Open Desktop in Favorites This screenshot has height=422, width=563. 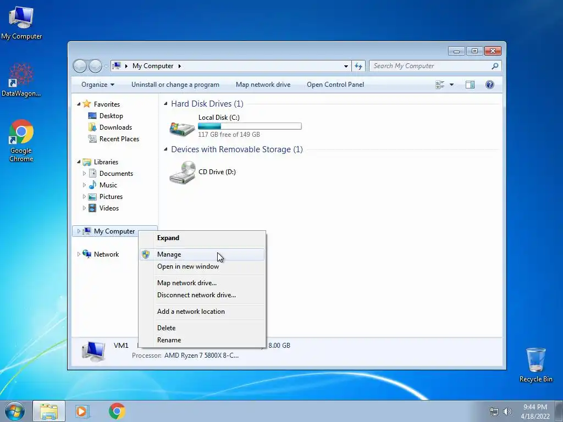pos(111,116)
